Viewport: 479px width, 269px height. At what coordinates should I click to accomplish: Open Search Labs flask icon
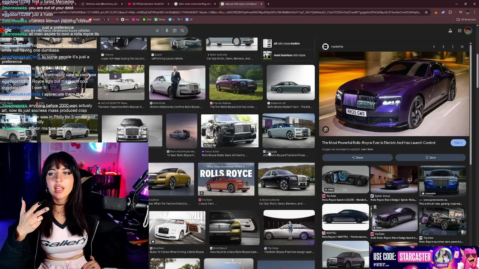click(450, 31)
